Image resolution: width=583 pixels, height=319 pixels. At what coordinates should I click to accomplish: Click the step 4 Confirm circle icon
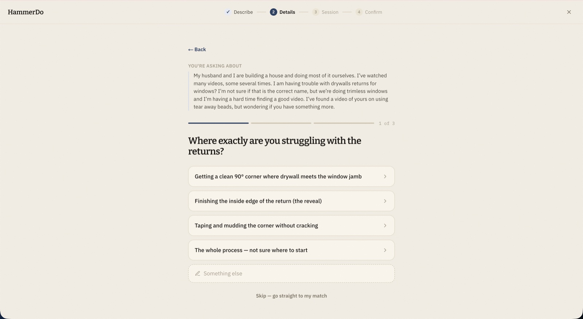pos(359,12)
